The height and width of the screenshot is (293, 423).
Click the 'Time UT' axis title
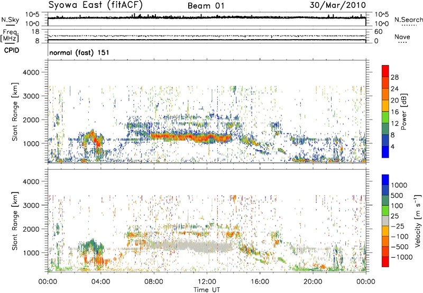point(207,289)
